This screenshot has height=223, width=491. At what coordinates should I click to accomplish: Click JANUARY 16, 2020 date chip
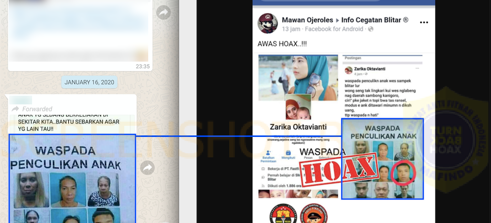click(89, 82)
